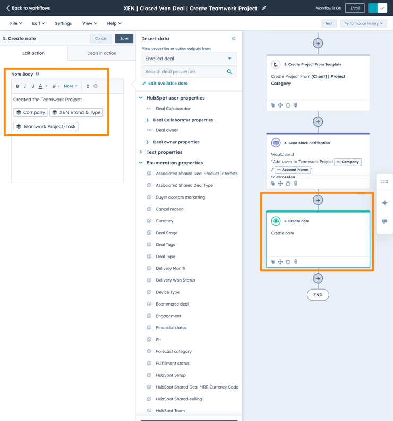Expand Deal Collaborator properties
393x421 pixels.
point(147,120)
